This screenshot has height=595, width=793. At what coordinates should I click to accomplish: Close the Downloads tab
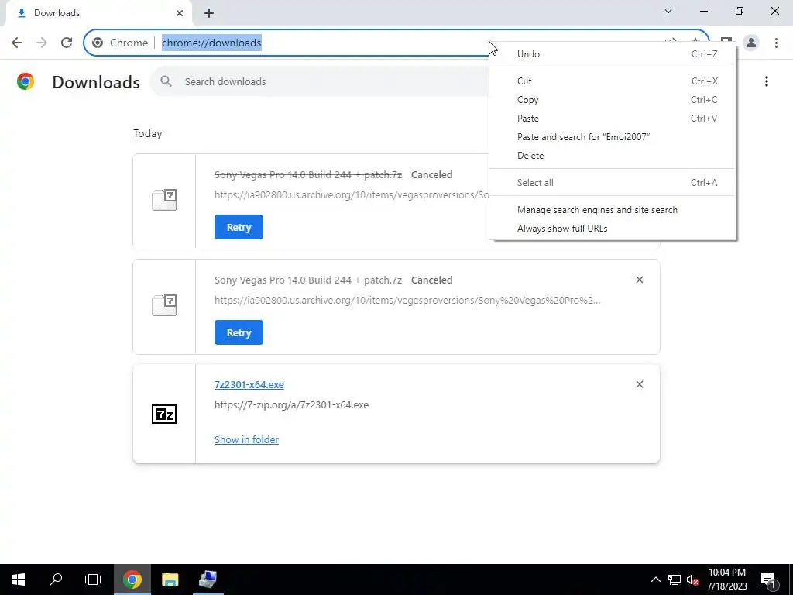coord(180,13)
